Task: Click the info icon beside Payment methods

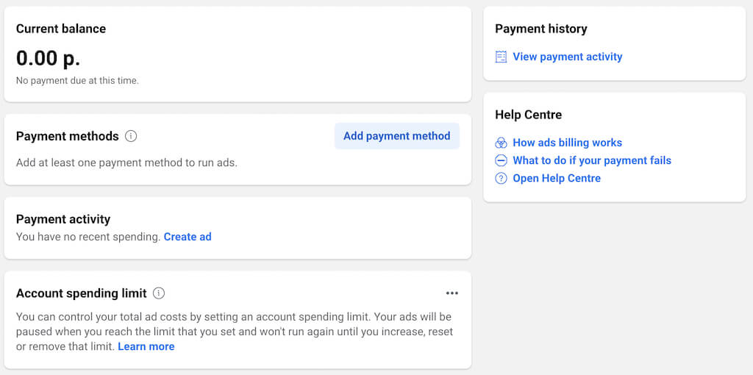Action: coord(131,136)
